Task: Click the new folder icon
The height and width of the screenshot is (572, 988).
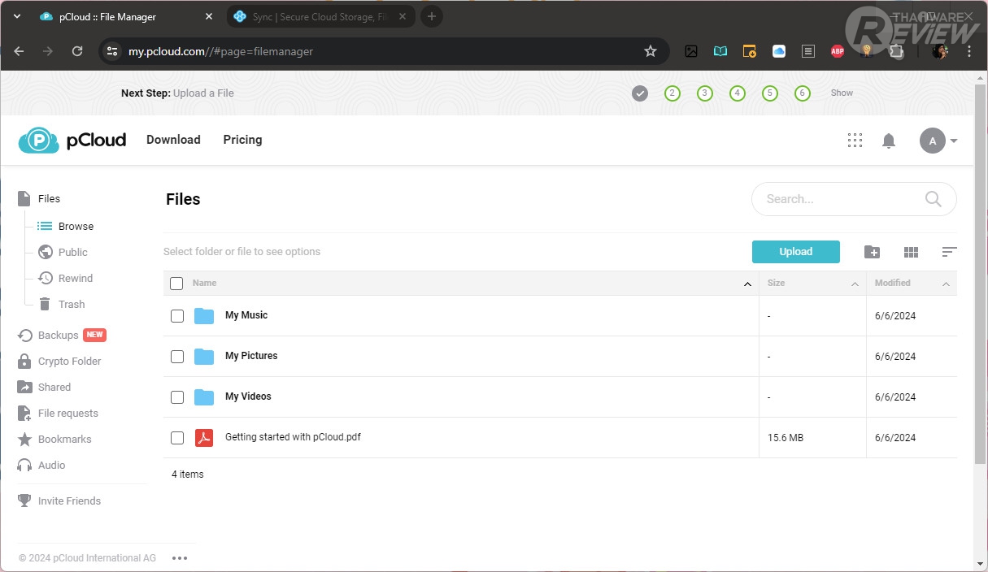Action: tap(872, 252)
